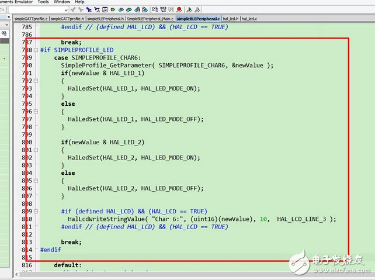
Task: Open the Tools menu
Action: click(43, 2)
